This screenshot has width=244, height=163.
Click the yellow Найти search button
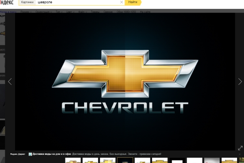click(133, 2)
